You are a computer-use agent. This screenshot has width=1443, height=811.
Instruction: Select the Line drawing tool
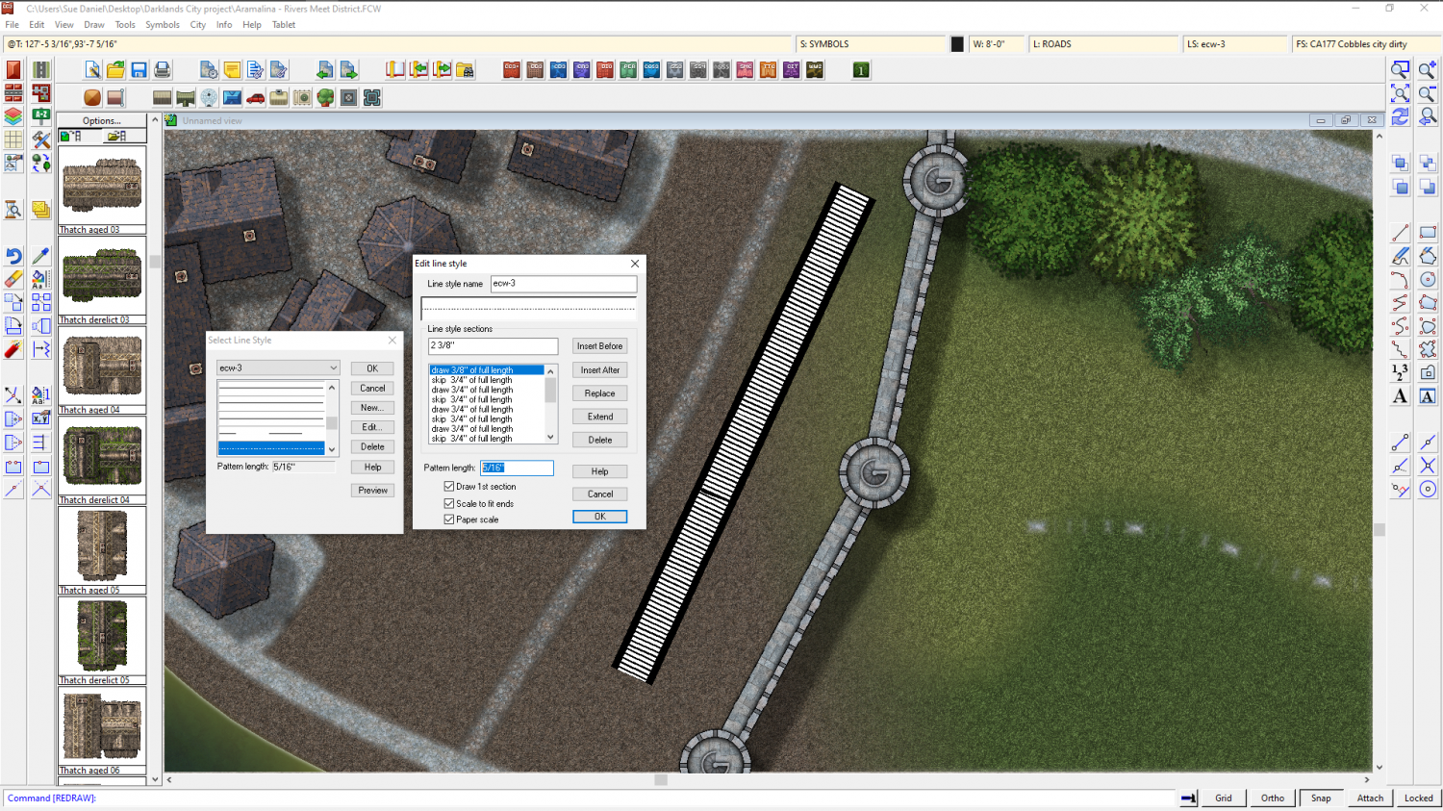(x=1401, y=233)
